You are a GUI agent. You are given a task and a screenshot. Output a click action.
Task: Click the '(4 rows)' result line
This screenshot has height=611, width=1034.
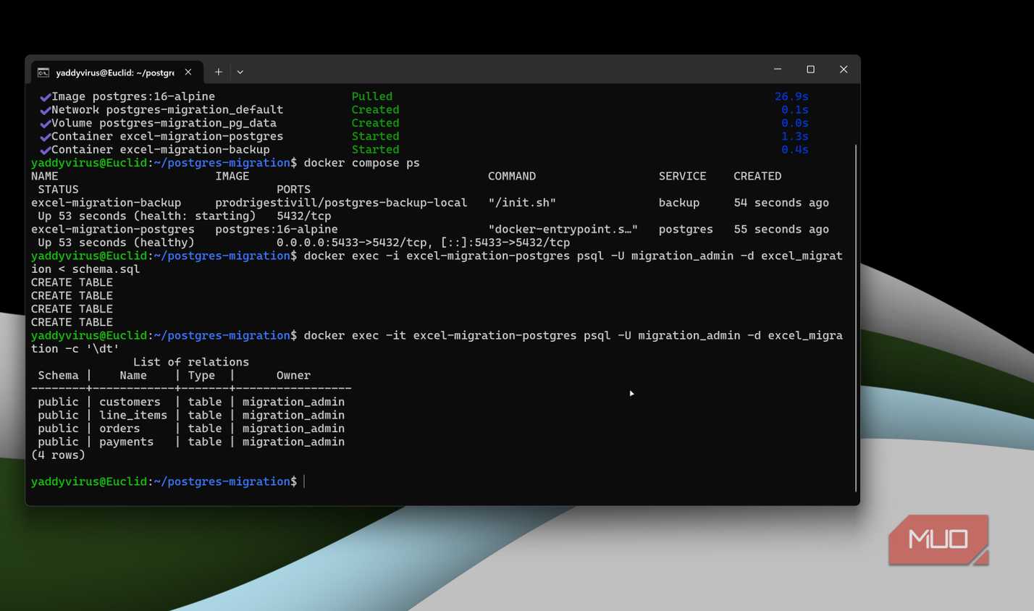[x=58, y=455]
